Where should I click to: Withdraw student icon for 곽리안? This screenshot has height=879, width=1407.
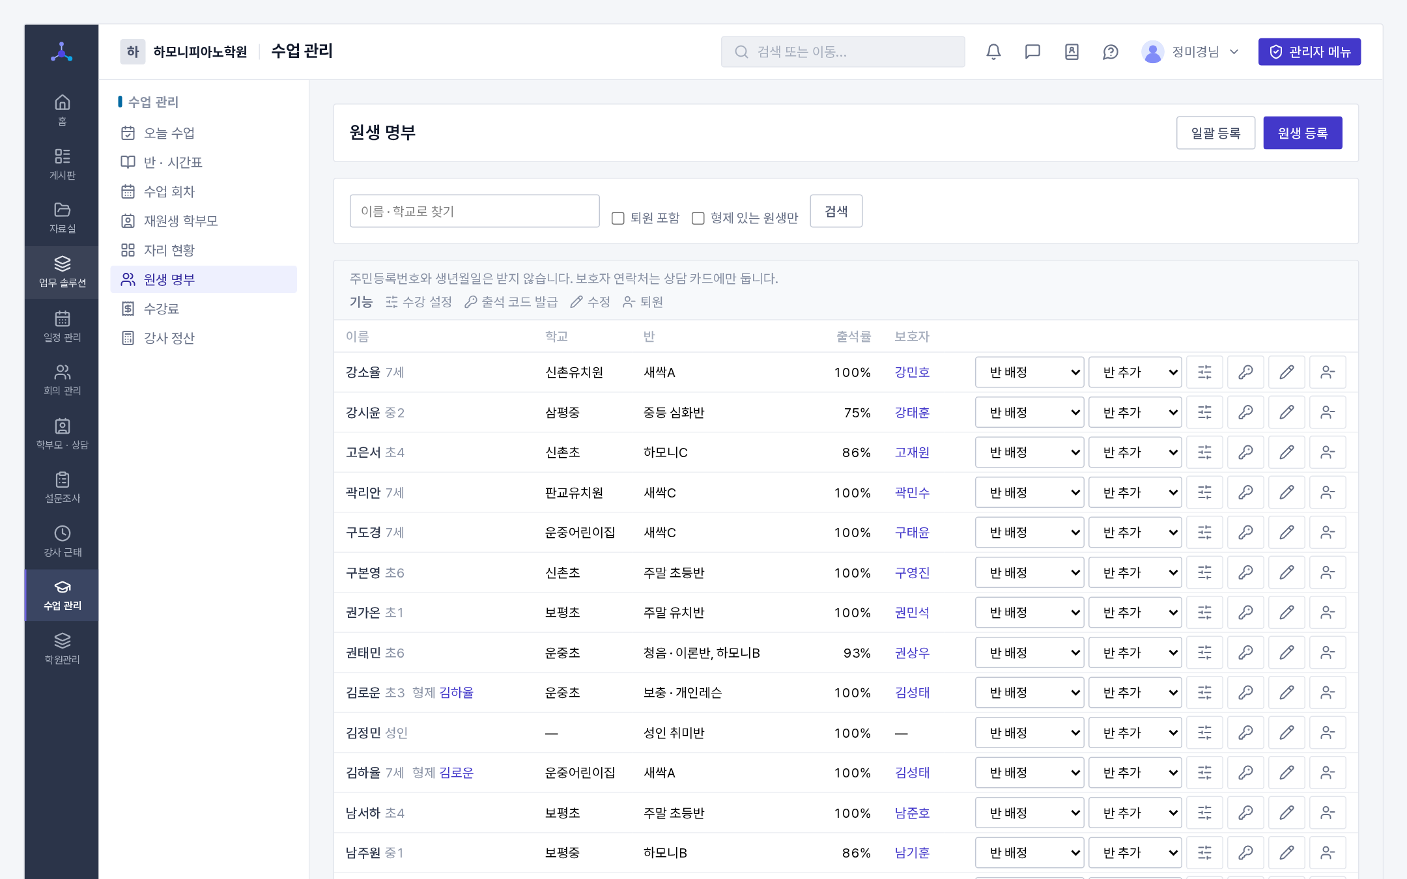tap(1328, 493)
